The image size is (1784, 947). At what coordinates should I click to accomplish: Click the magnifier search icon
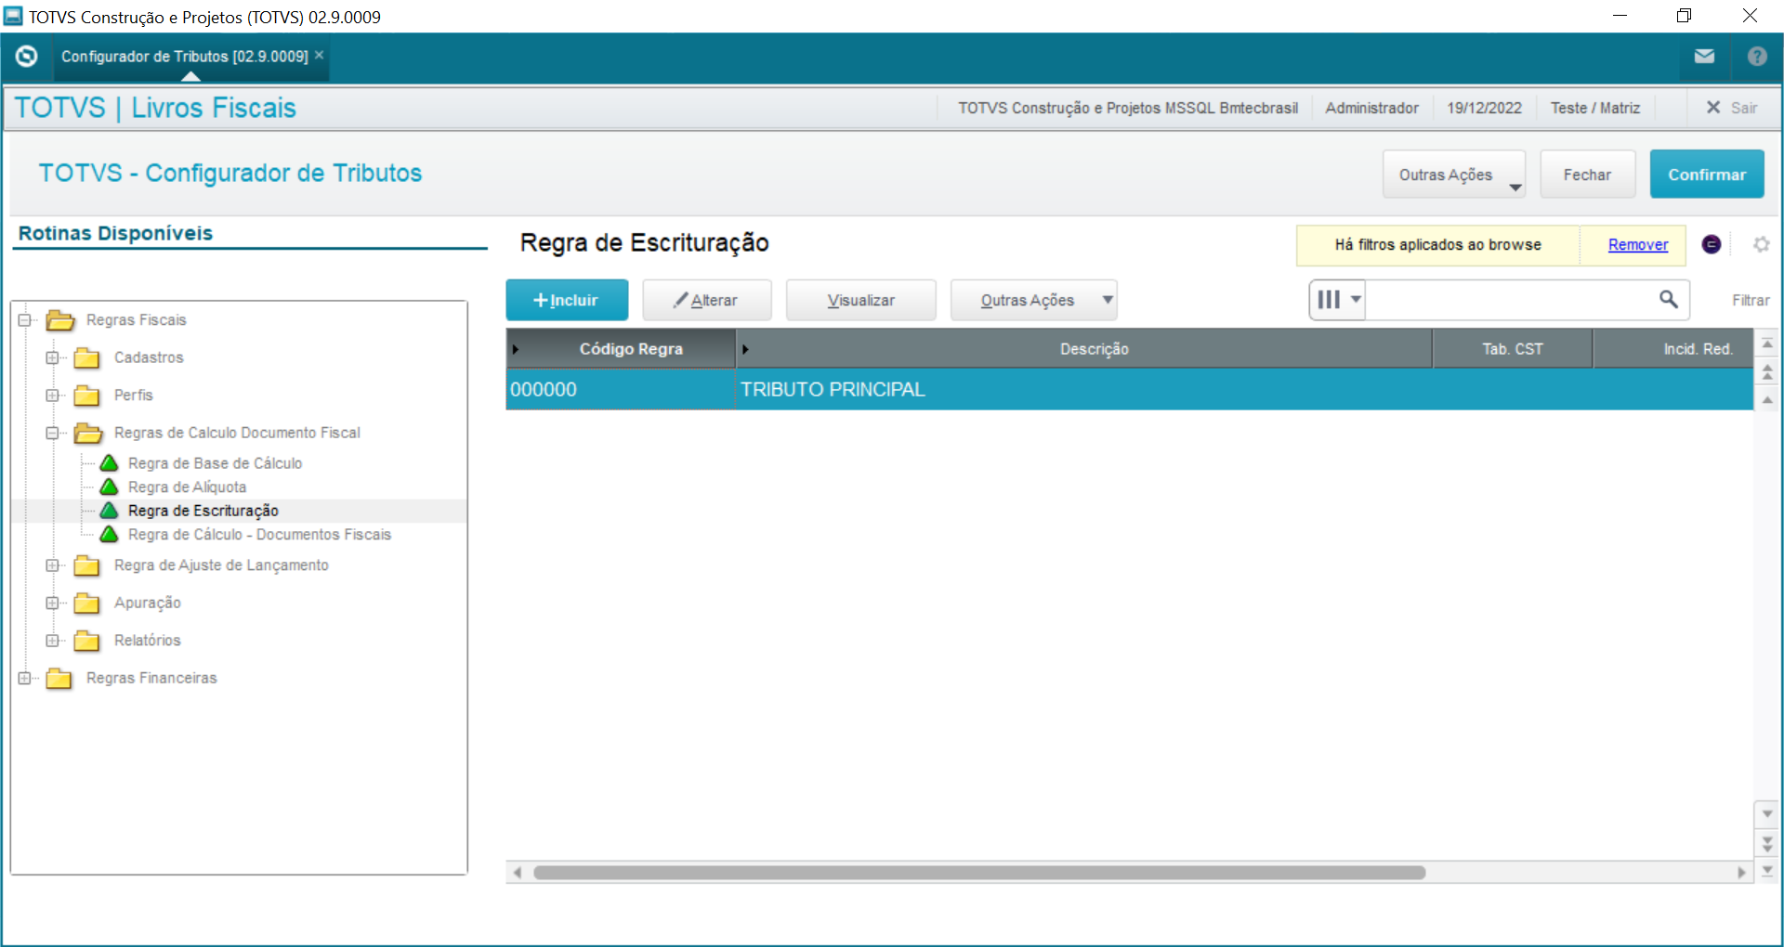(1669, 299)
